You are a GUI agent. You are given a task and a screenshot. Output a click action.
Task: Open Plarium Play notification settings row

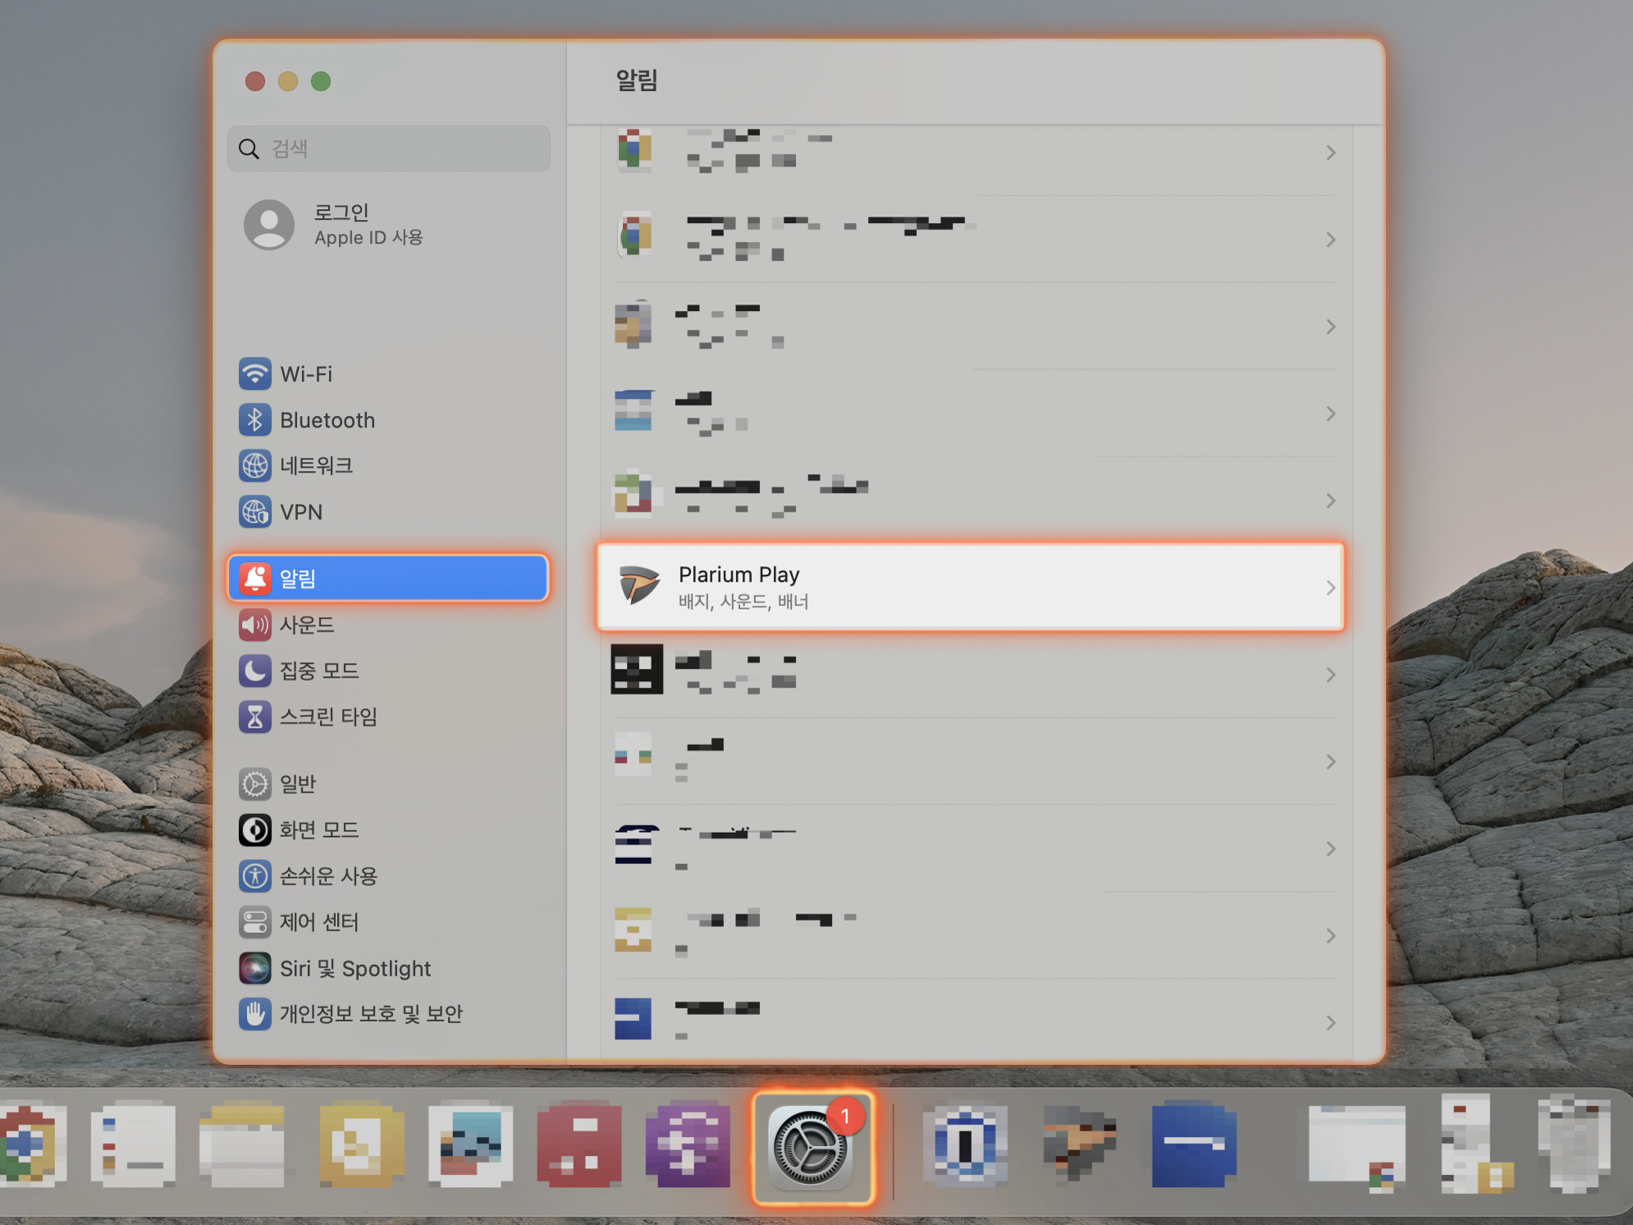[971, 587]
